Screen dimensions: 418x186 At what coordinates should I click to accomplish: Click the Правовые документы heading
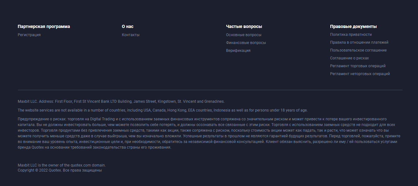click(x=353, y=26)
